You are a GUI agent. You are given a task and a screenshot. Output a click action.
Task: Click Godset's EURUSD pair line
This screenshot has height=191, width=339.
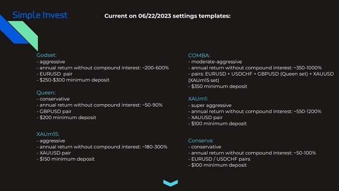pyautogui.click(x=55, y=74)
